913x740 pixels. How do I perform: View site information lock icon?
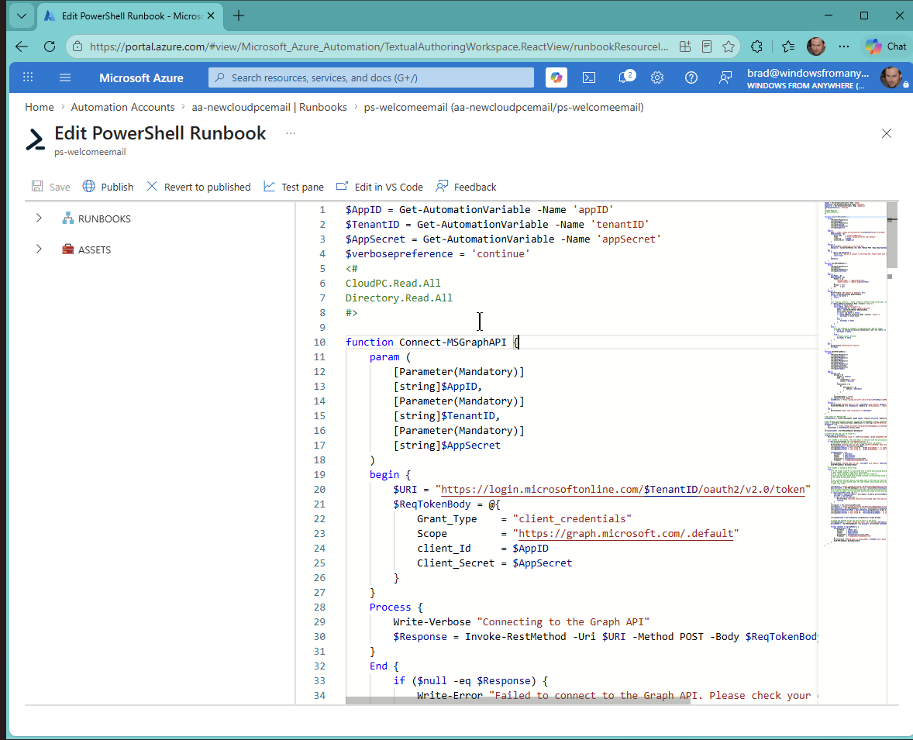pyautogui.click(x=78, y=46)
